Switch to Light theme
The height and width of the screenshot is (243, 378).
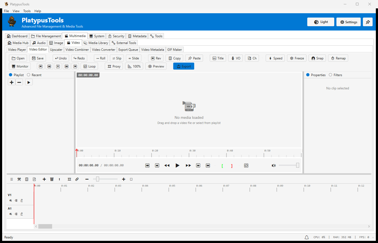click(x=320, y=22)
